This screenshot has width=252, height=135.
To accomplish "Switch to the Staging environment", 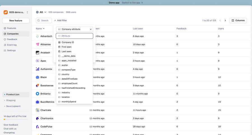I will [x=16, y=100].
